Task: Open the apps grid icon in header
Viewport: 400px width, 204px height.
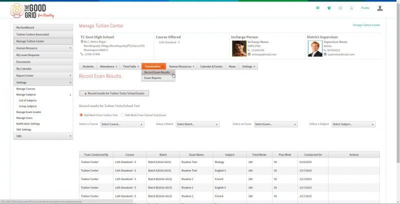Action: pos(317,8)
